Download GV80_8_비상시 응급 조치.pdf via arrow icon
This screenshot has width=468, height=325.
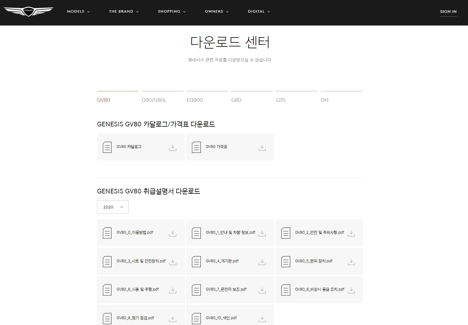coord(351,290)
